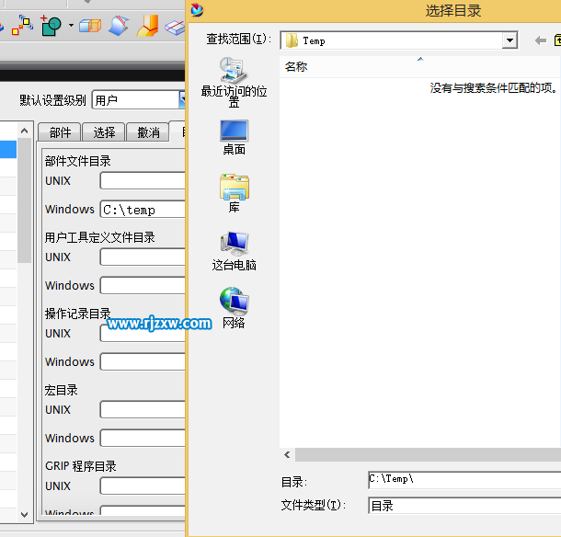The height and width of the screenshot is (537, 561).
Task: Click the 部件文件目录 UNIX input field
Action: (143, 180)
